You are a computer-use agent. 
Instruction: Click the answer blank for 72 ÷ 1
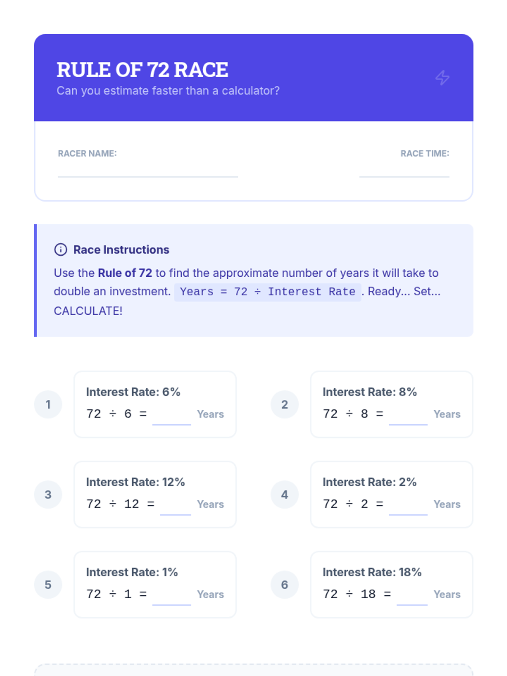pyautogui.click(x=172, y=597)
